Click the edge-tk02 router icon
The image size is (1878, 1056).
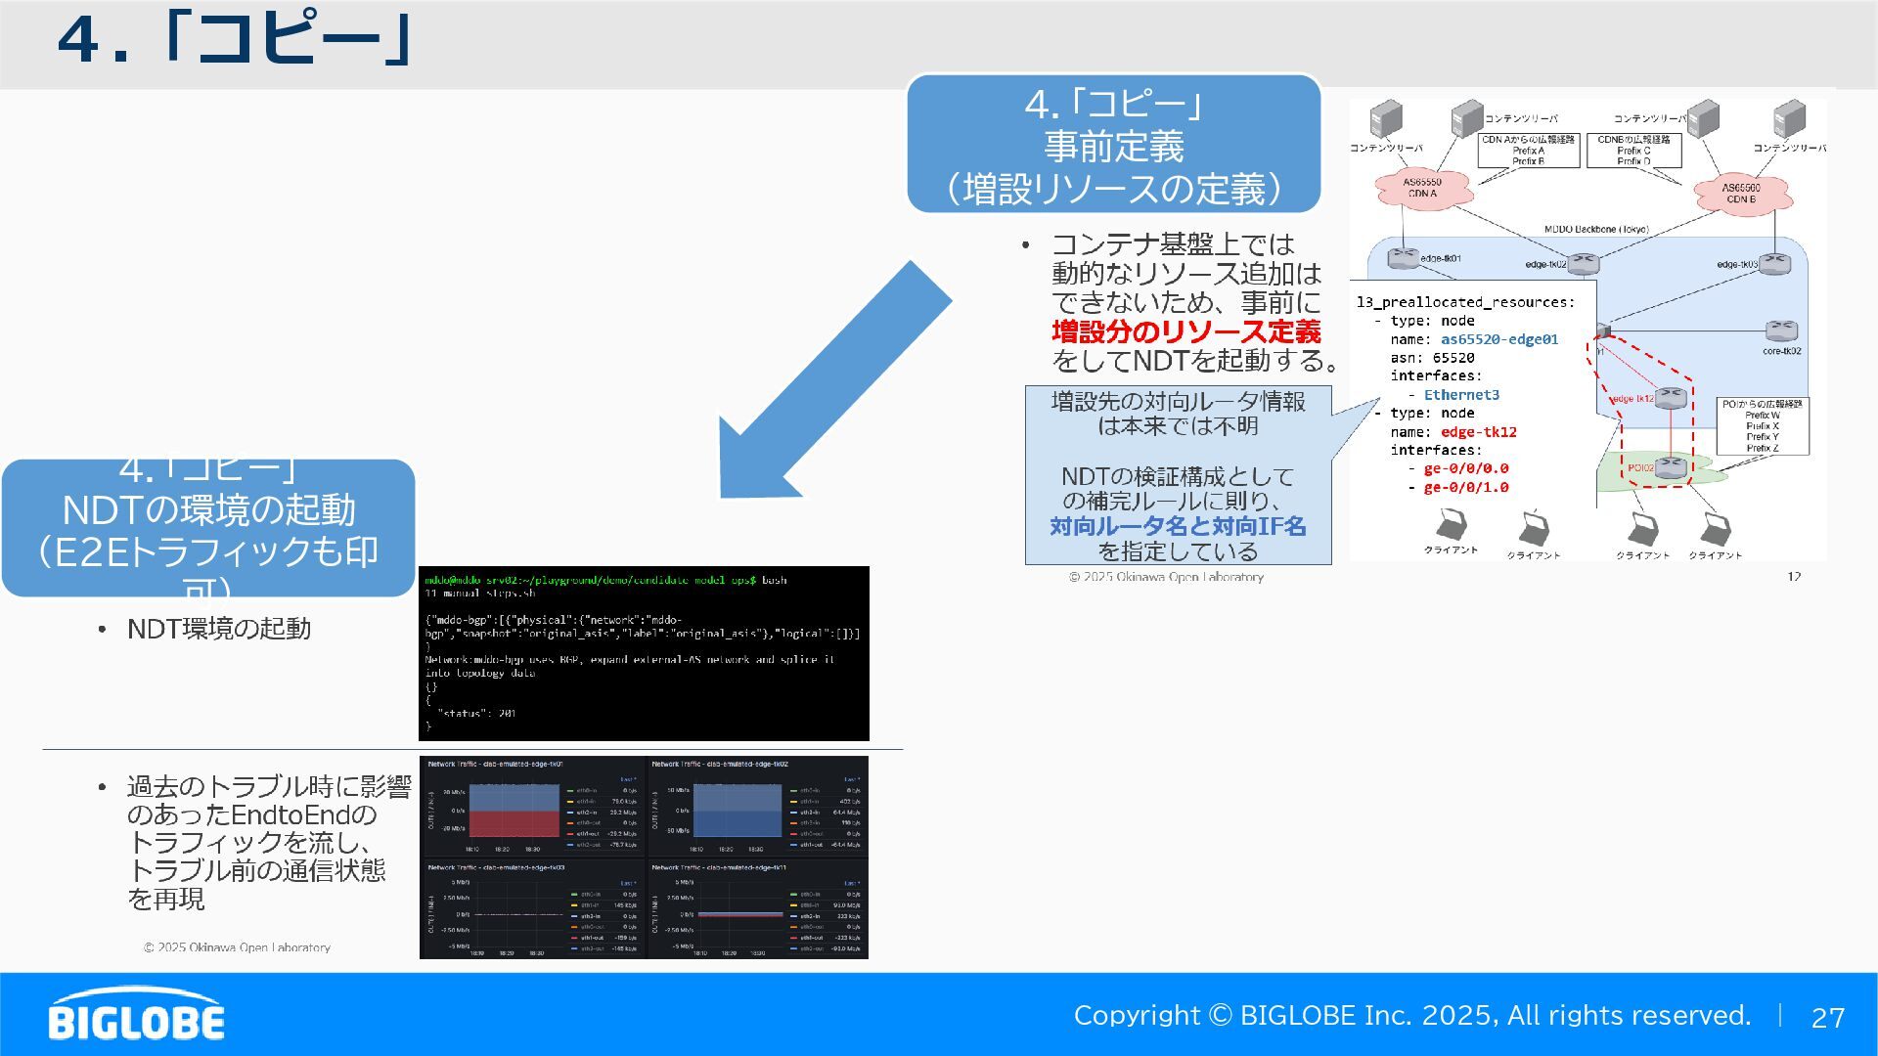[x=1583, y=263]
